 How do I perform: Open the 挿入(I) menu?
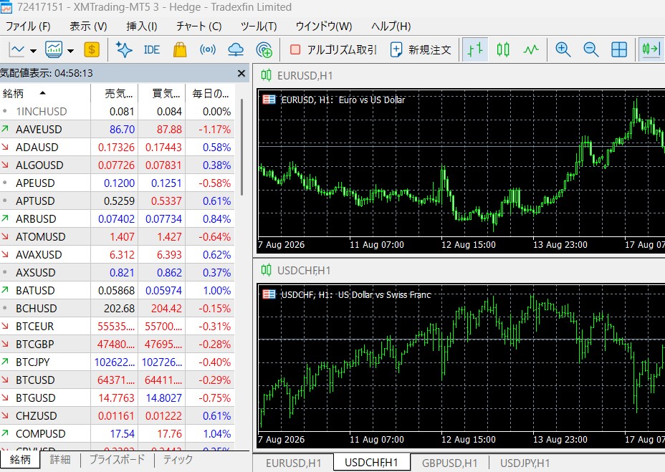coord(142,27)
